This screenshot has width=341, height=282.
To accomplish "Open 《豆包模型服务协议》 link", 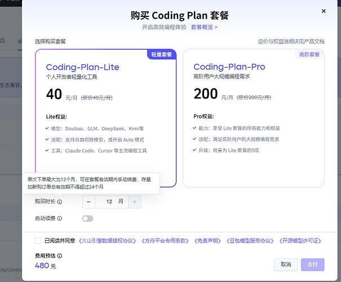I will pyautogui.click(x=250, y=241).
